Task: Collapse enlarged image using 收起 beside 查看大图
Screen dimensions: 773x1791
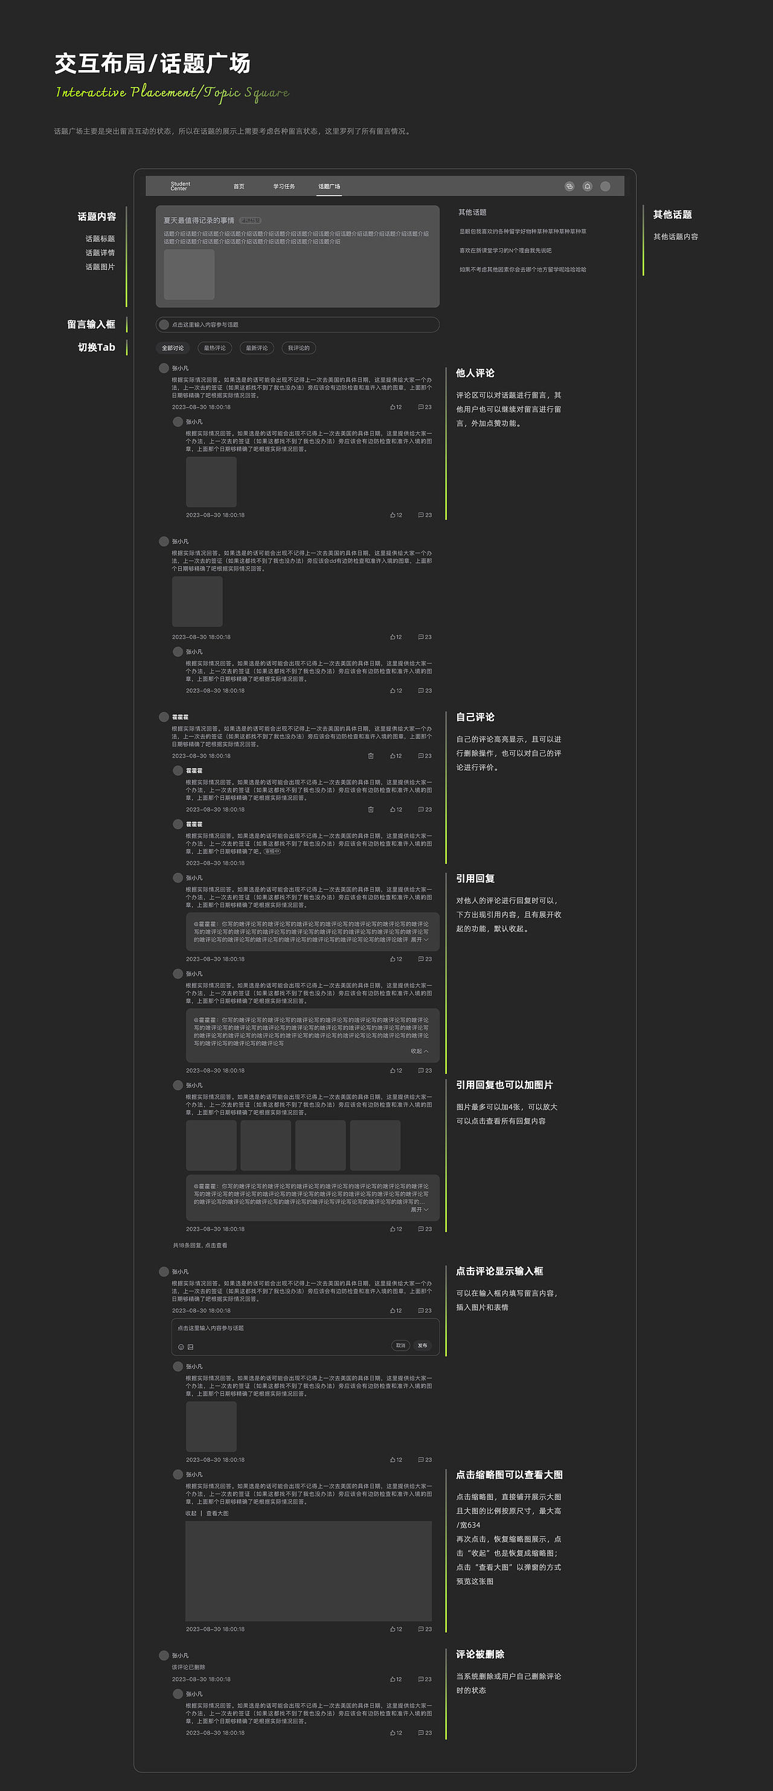Action: click(x=191, y=1513)
